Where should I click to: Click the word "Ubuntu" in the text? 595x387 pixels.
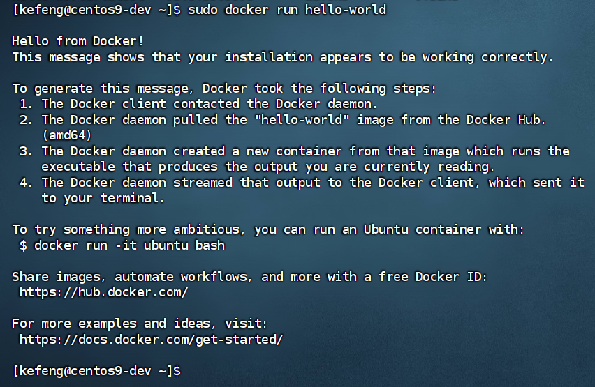click(386, 229)
